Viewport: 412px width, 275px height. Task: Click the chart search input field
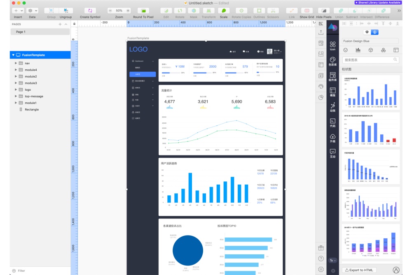(x=370, y=60)
